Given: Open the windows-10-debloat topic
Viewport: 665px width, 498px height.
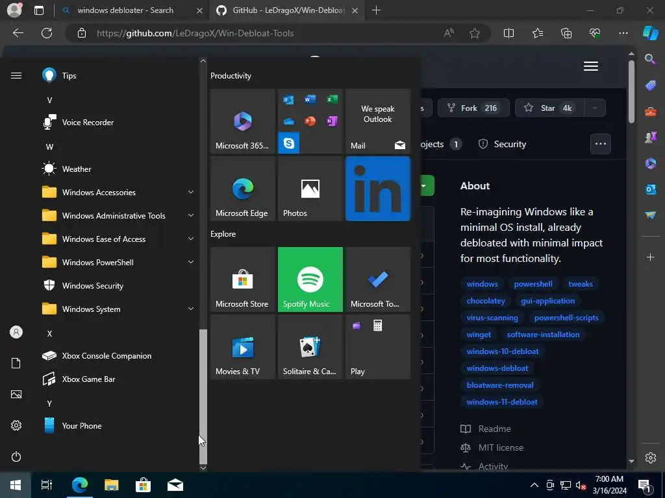Looking at the screenshot, I should click(x=503, y=351).
